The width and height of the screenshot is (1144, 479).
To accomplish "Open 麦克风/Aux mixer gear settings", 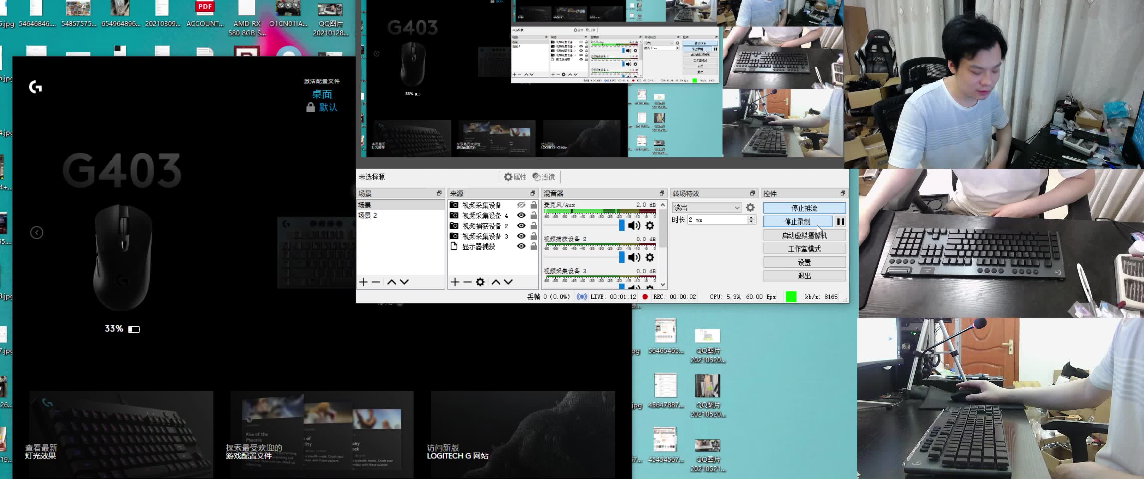I will coord(650,225).
